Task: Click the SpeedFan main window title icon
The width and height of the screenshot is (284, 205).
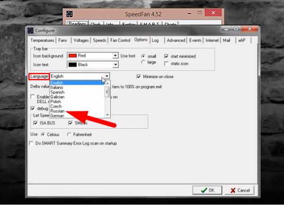Action: [x=69, y=13]
